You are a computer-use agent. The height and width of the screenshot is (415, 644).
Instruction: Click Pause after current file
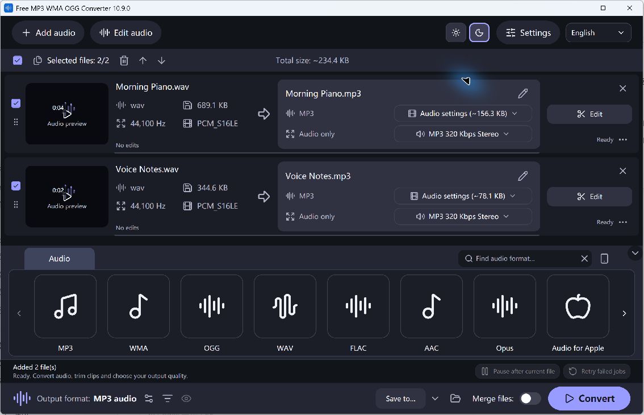(x=517, y=371)
